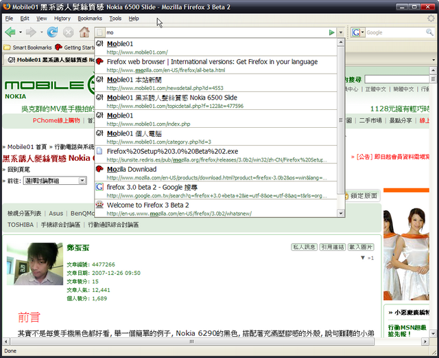439x358 pixels.
Task: Select the mobile01.com/ homepage suggestion
Action: coord(216,47)
